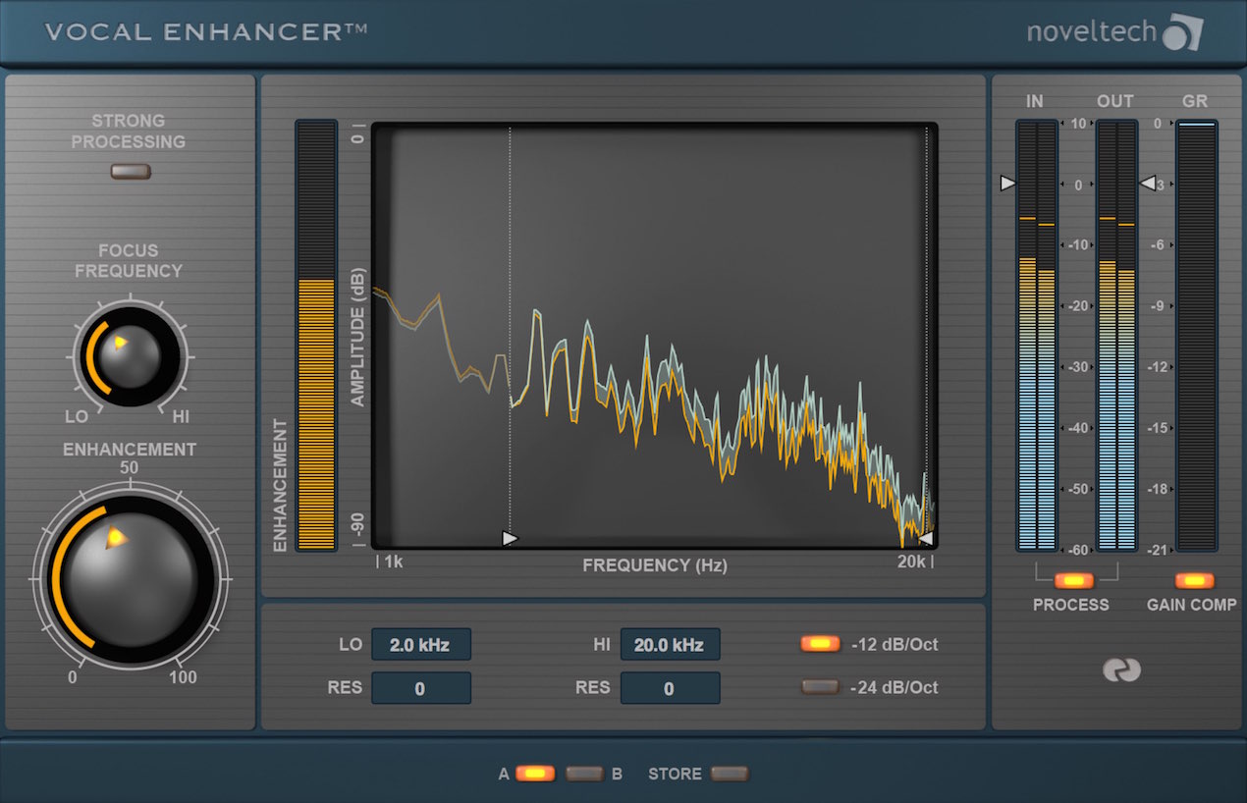This screenshot has height=803, width=1247.
Task: Click the AMPLITUDE (dB) axis label
Action: pyautogui.click(x=357, y=337)
